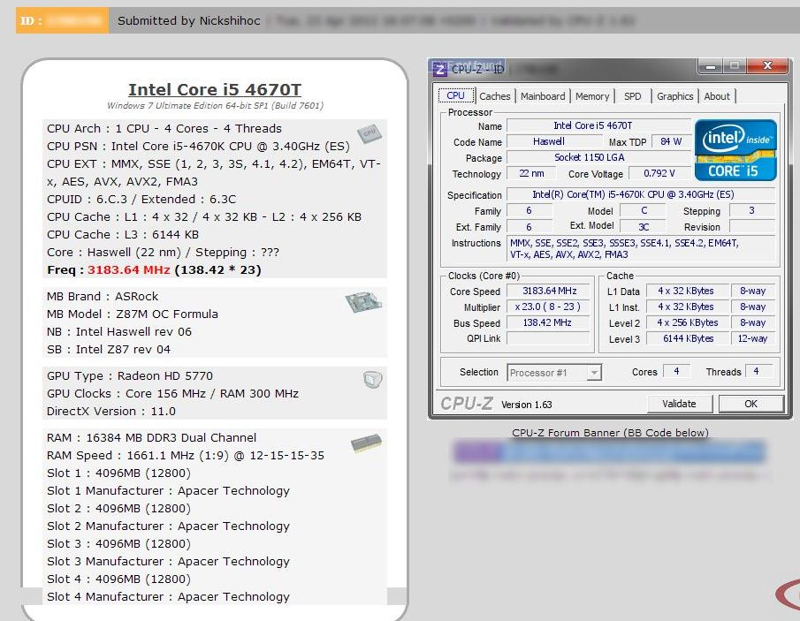Click the Specification field i5-4670K CPU
Image resolution: width=800 pixels, height=621 pixels.
(x=641, y=194)
